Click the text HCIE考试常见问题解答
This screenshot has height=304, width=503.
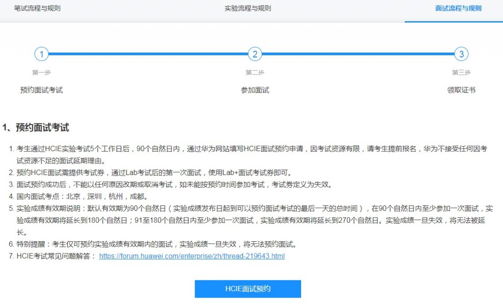click(56, 256)
